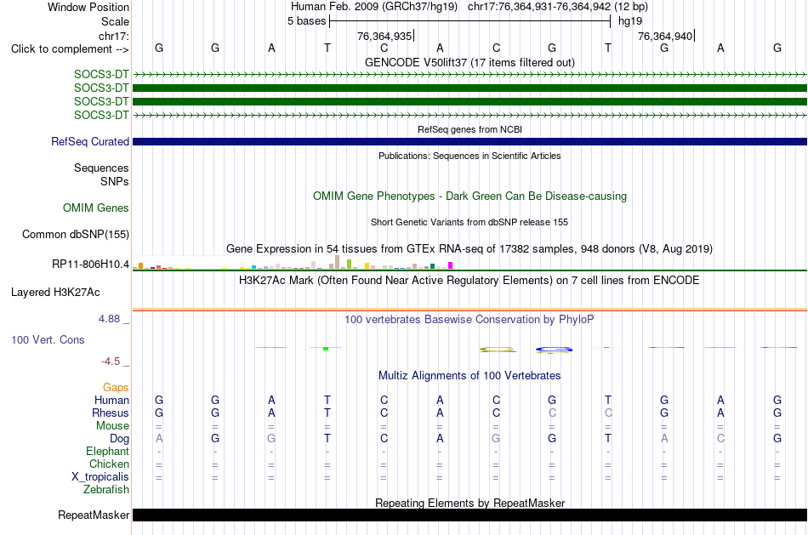808x535 pixels.
Task: Click '100 vertebrates Basewise Conservation by PhyloP' title
Action: coord(469,320)
